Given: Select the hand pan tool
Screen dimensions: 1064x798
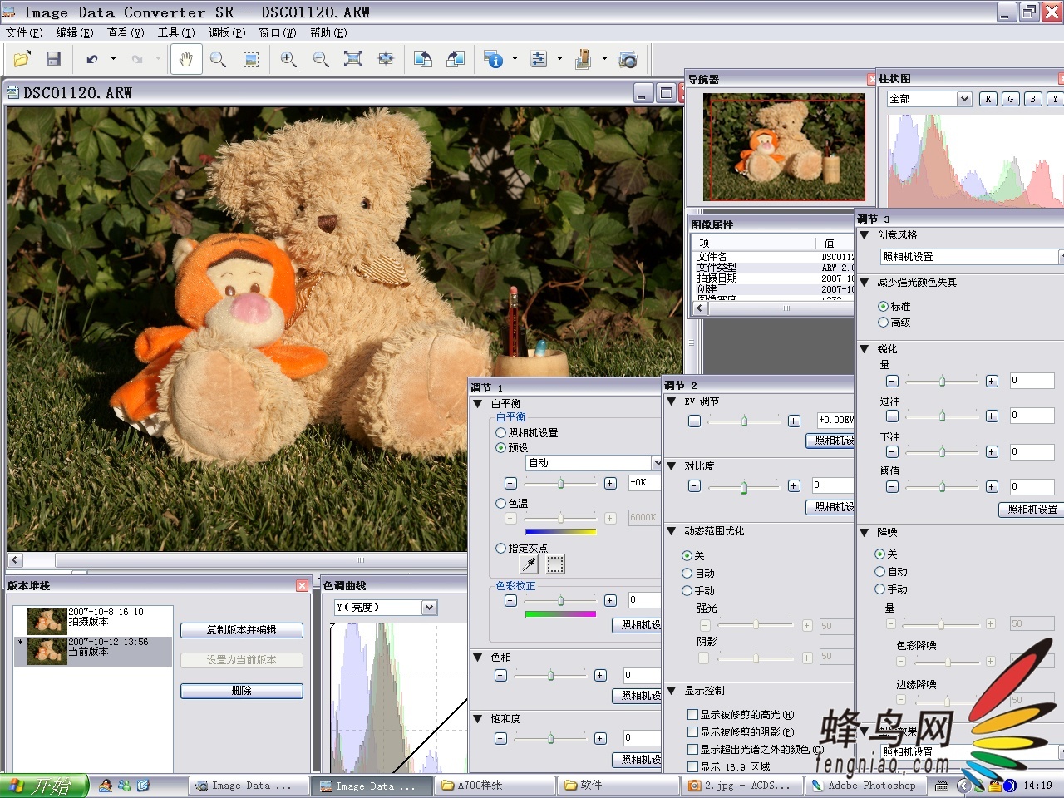Looking at the screenshot, I should (186, 59).
